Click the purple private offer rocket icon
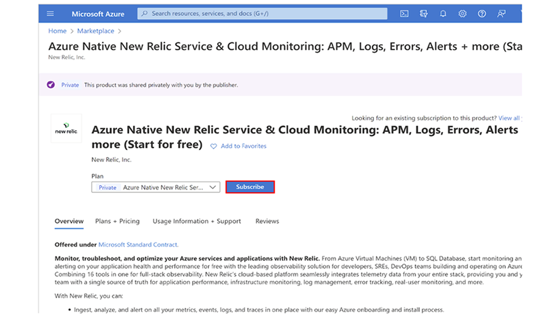560x315 pixels. [51, 85]
